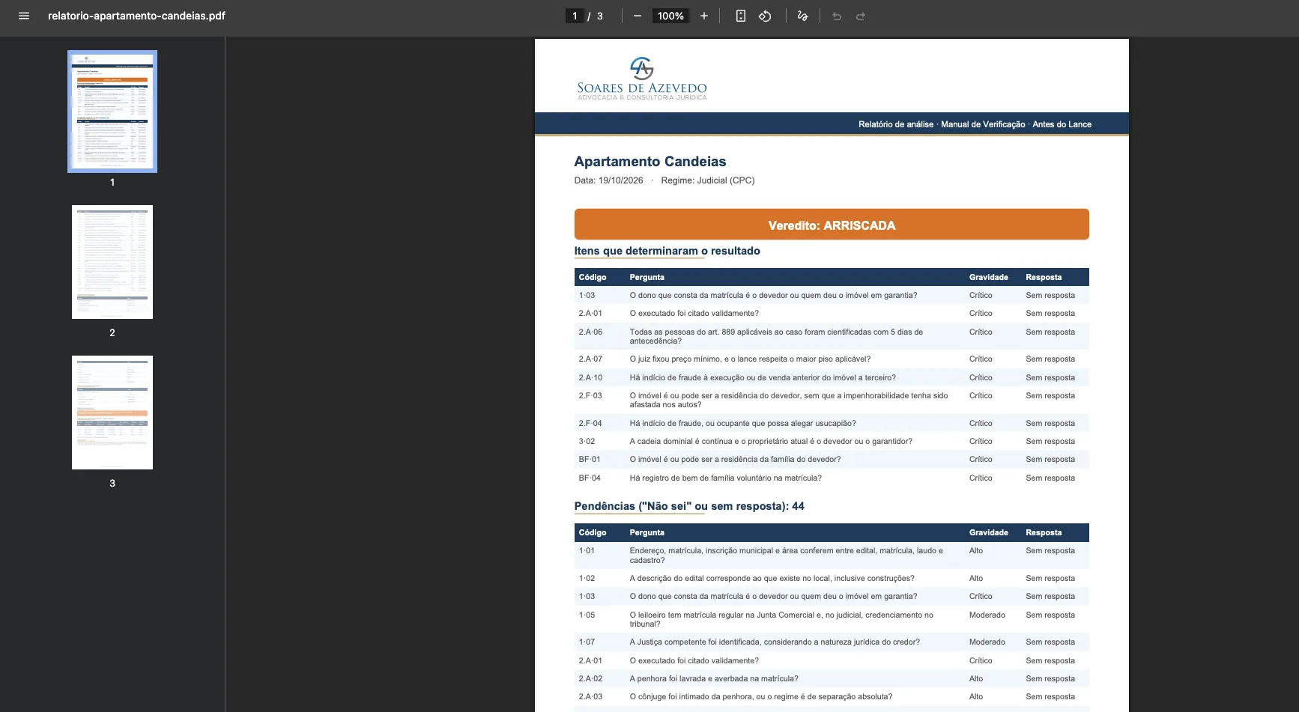The height and width of the screenshot is (712, 1299).
Task: Click the 'Regime: Judicial (CPC)' text
Action: pos(708,180)
